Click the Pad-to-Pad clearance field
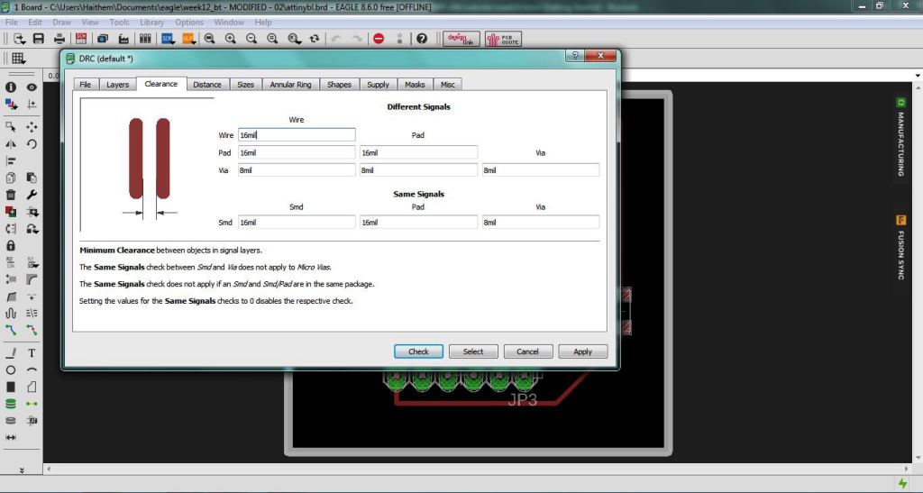The image size is (923, 493). coord(418,152)
